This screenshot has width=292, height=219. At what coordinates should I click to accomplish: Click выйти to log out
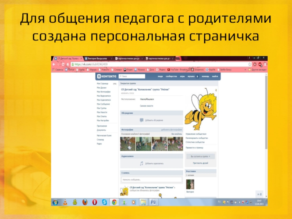coord(215,76)
